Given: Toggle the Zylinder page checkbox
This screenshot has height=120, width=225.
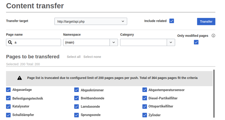Looking at the screenshot, I should [145, 115].
